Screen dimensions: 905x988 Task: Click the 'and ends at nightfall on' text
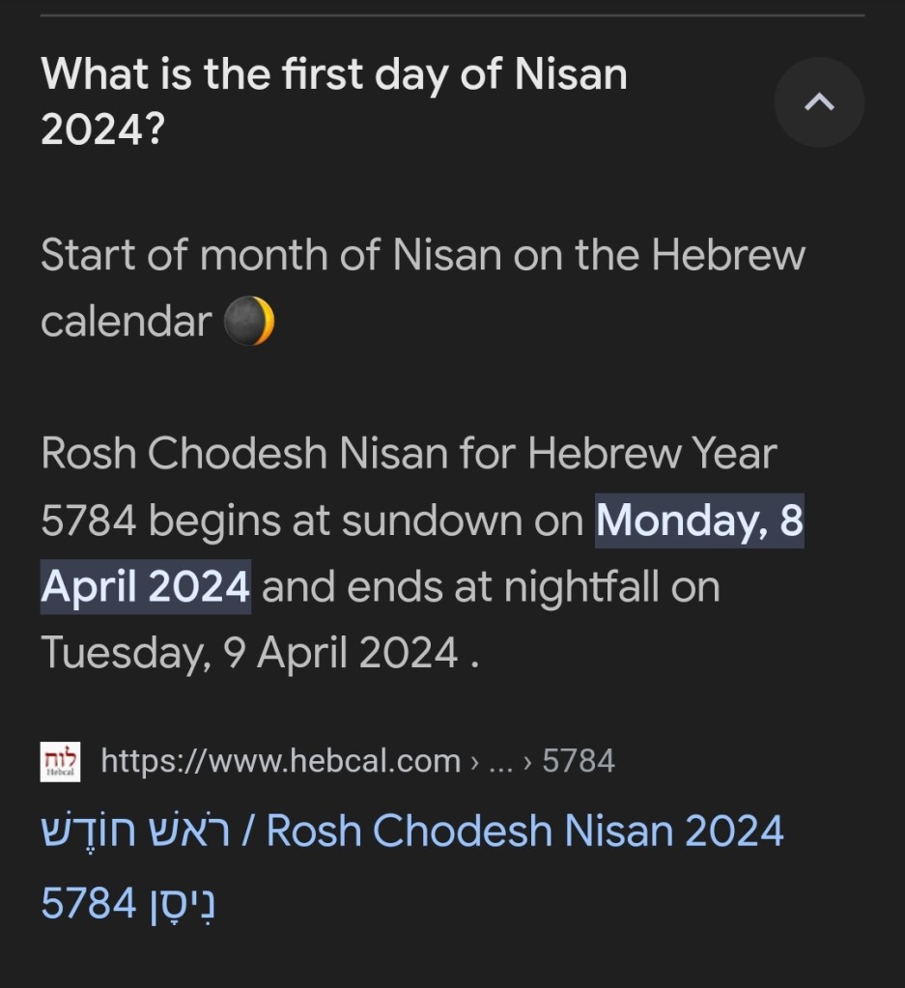tap(491, 587)
